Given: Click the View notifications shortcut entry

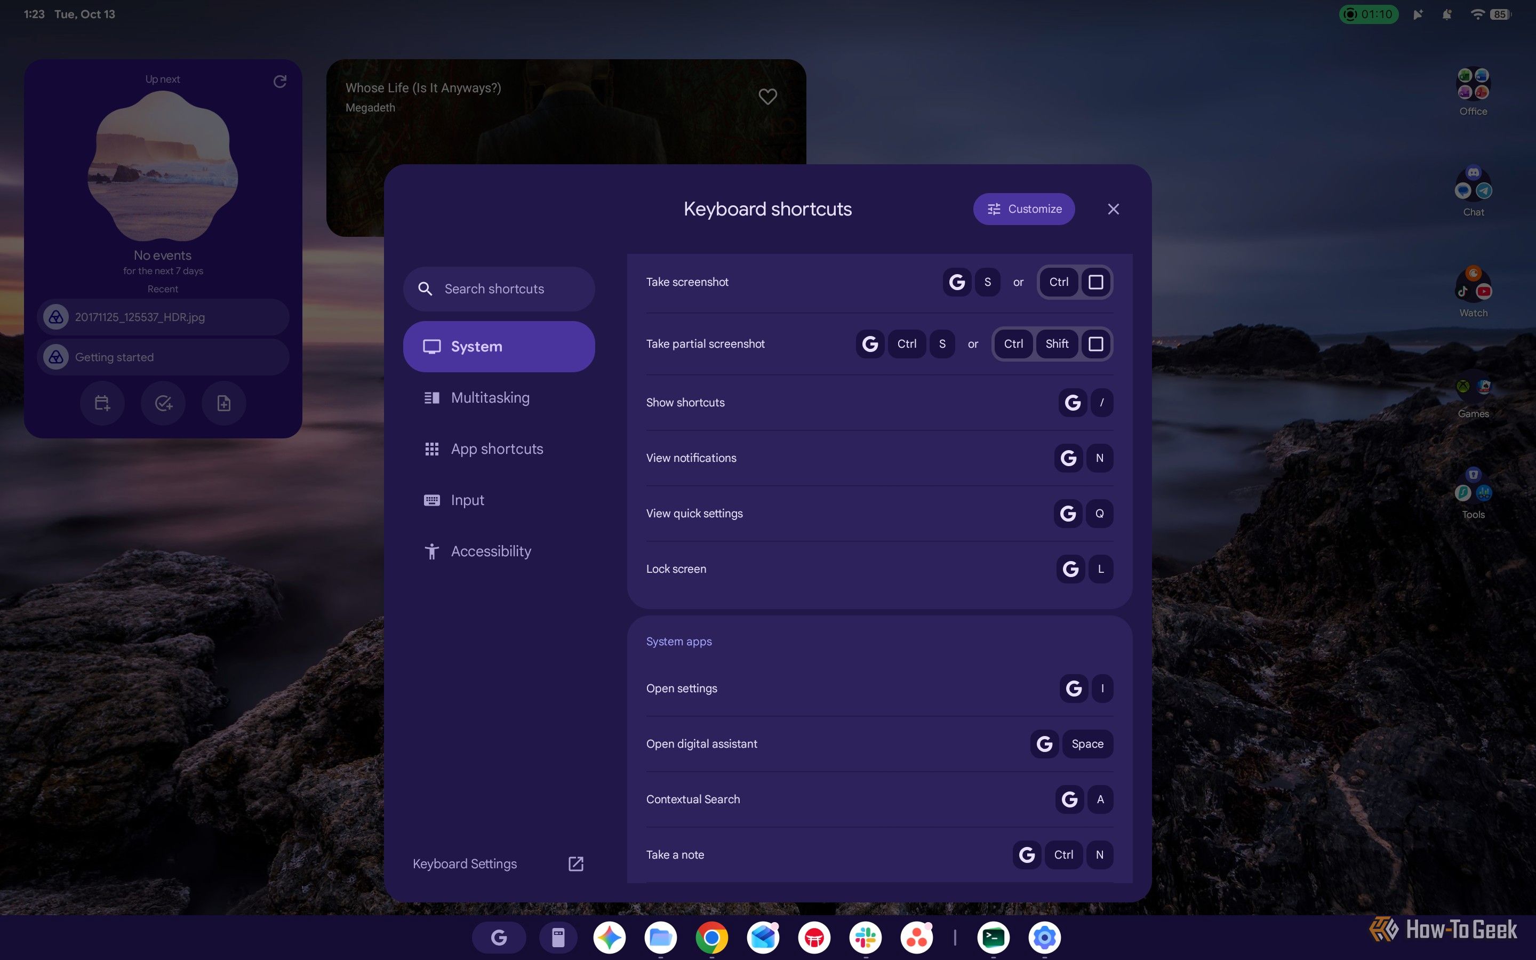Looking at the screenshot, I should click(879, 458).
